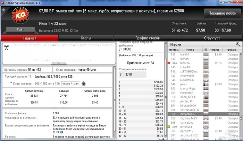Switch to the Столы tab
243x141 pixels.
coord(86,38)
